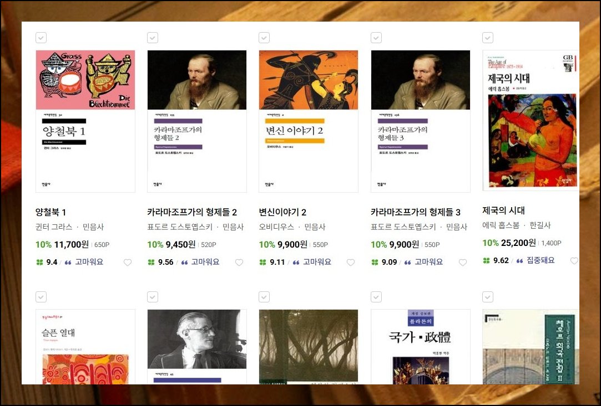Screen dimensions: 601x406
Task: Open 양철북 1 book cover
Action: [85, 121]
